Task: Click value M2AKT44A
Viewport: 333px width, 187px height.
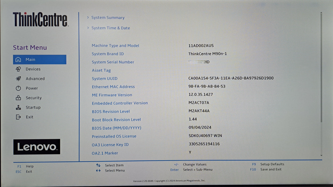Action: coord(199,111)
